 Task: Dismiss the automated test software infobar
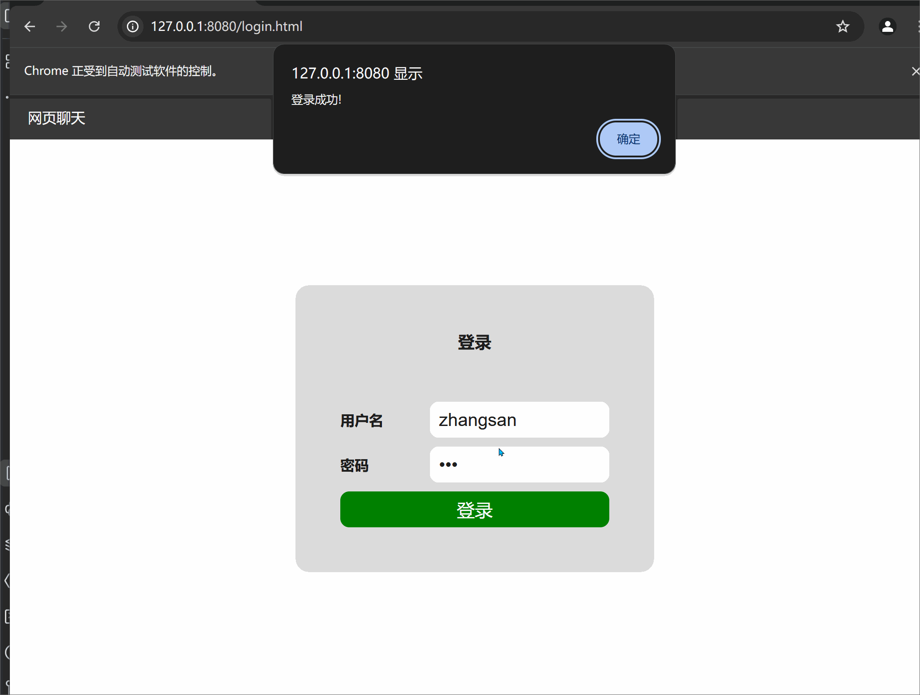pyautogui.click(x=915, y=71)
